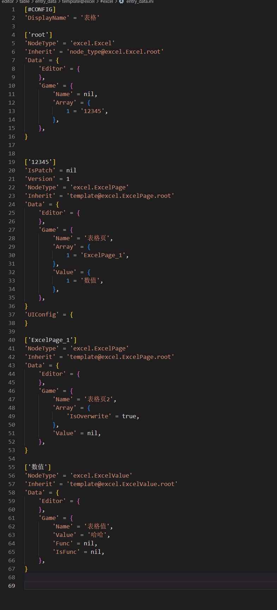Click the gear icon beside entry_data.ini breadcrumb
The image size is (277, 610).
coord(121,1)
